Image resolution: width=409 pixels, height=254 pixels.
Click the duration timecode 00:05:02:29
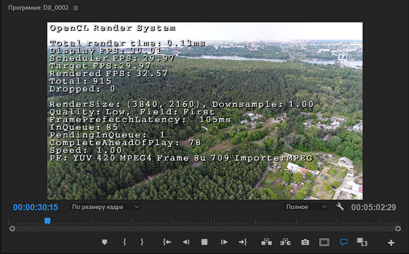pos(374,207)
